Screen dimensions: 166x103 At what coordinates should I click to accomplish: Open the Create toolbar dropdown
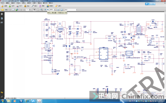tap(4, 6)
